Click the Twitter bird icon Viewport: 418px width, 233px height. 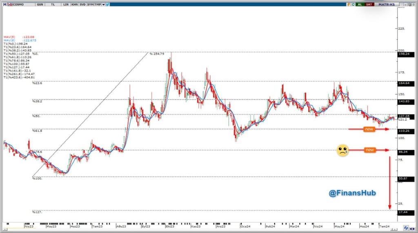point(107,4)
